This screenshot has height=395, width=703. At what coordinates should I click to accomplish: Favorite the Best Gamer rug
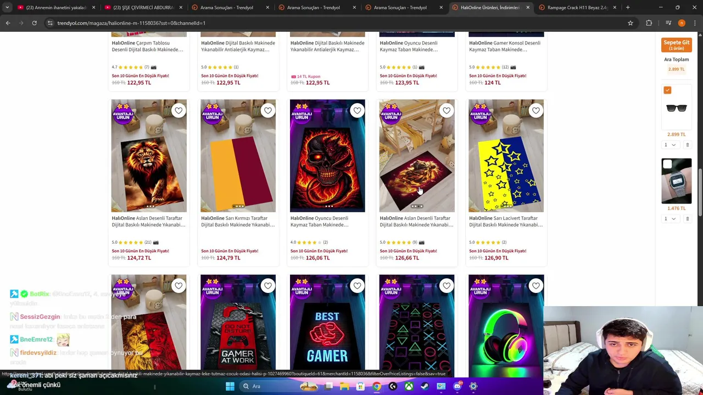point(357,286)
